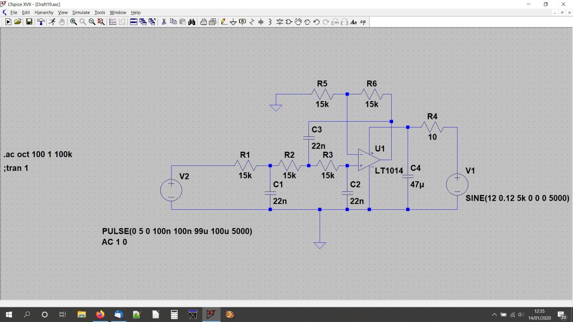Select the R6 resistor label
This screenshot has width=573, height=322.
(372, 84)
